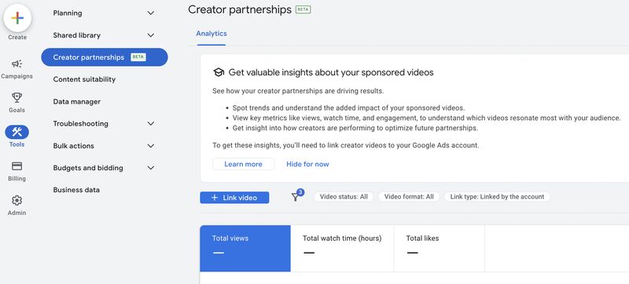This screenshot has height=284, width=629.
Task: Select the Total views metric card
Action: pyautogui.click(x=245, y=249)
